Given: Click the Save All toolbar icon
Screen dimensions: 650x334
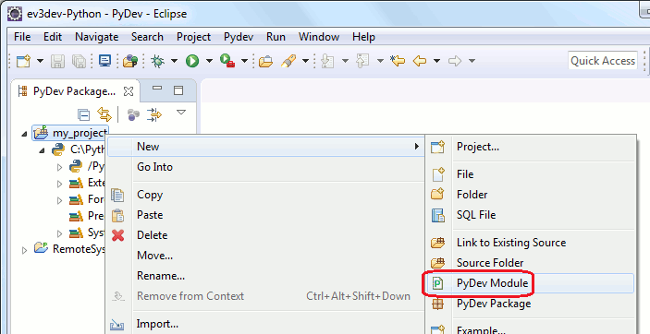Looking at the screenshot, I should [79, 61].
